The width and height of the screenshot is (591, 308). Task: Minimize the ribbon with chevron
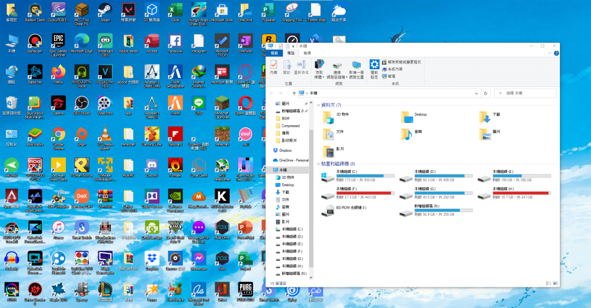[549, 54]
